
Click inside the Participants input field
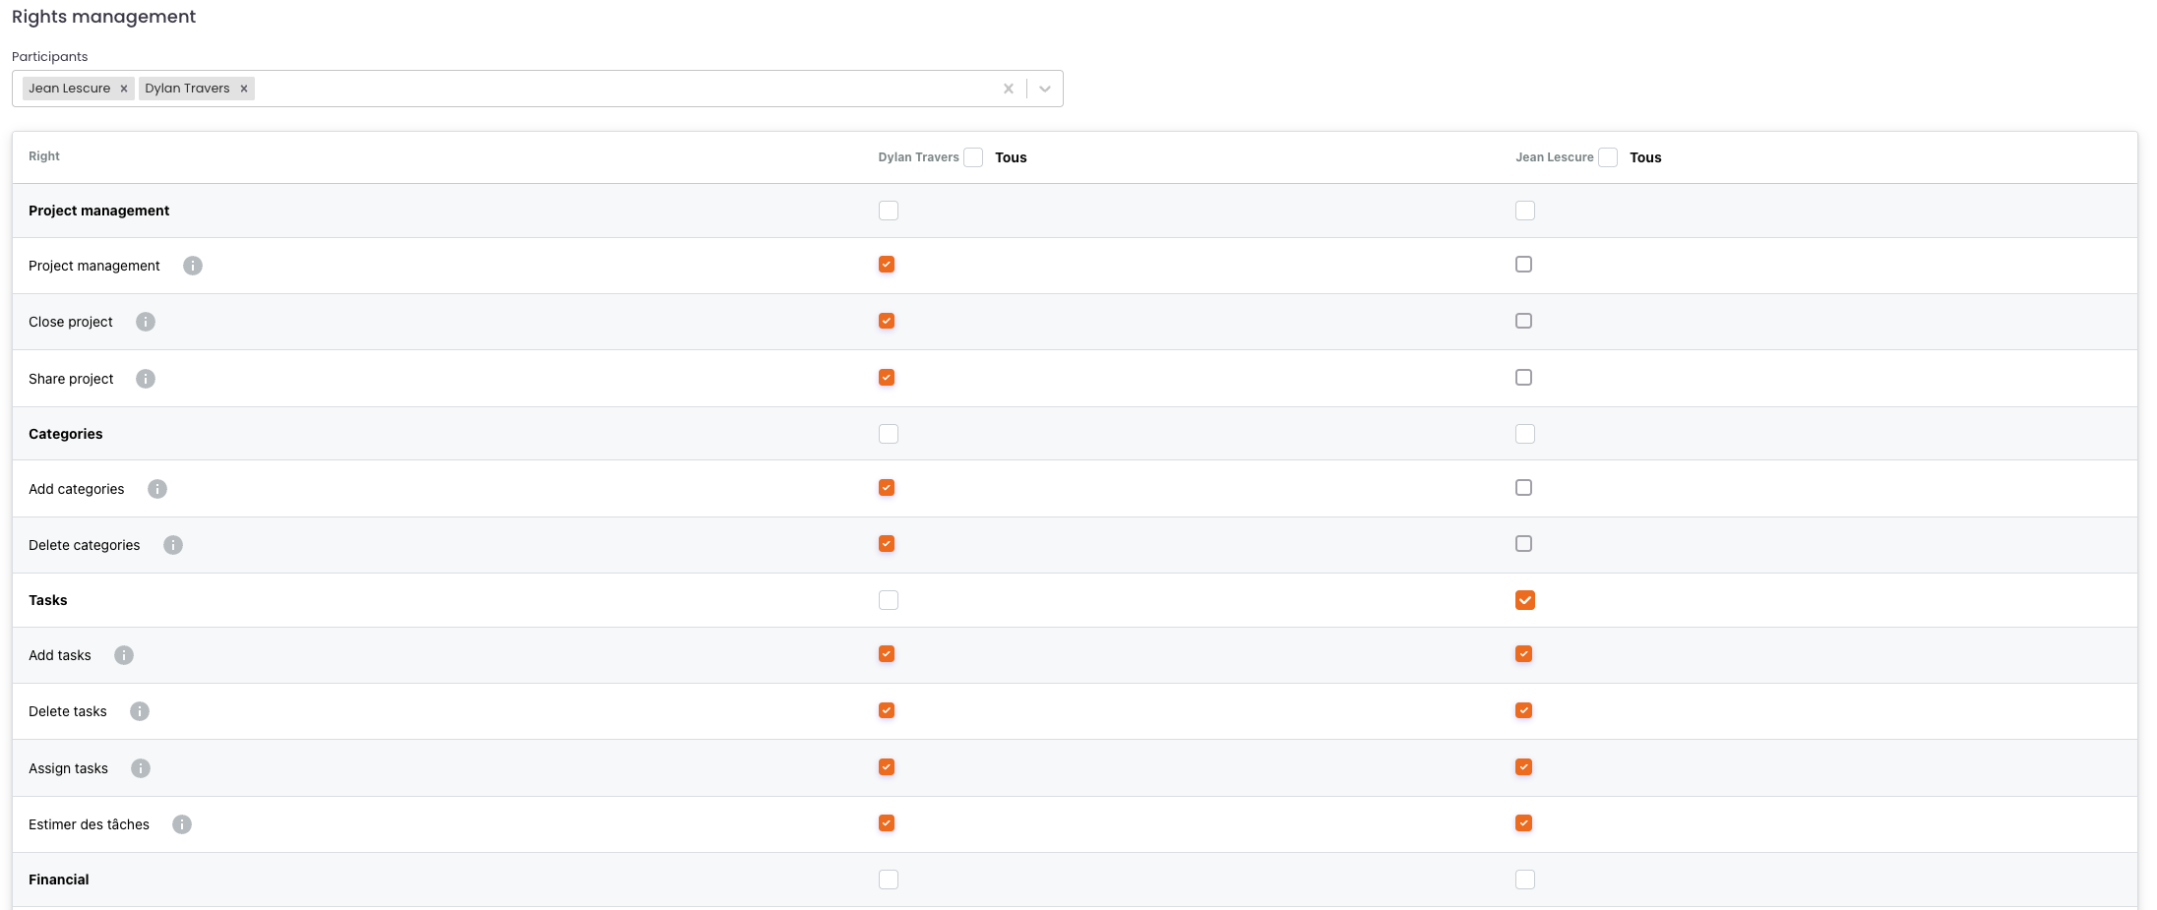pos(620,89)
